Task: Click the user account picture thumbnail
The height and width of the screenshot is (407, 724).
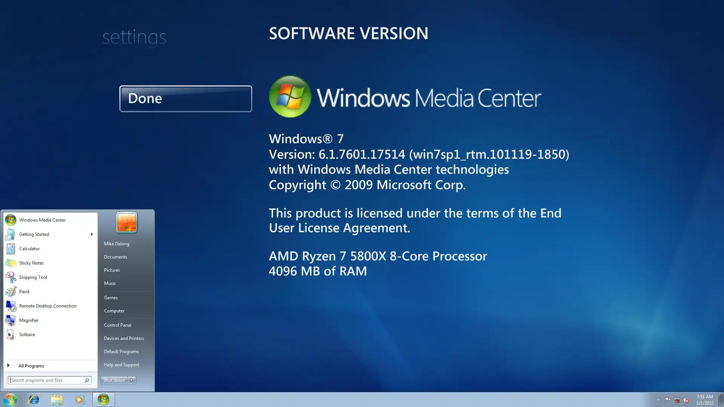Action: [126, 222]
